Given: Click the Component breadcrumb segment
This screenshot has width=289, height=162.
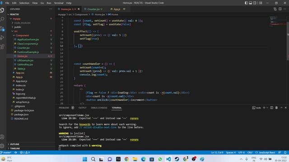Looking at the screenshot, I should (81, 14).
